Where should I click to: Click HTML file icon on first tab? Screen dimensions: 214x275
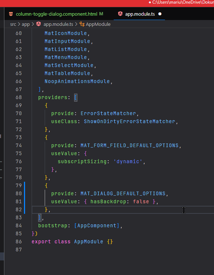pos(11,14)
